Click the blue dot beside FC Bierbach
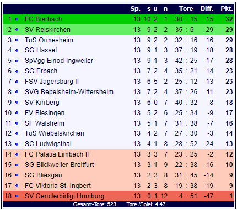 click(17, 19)
